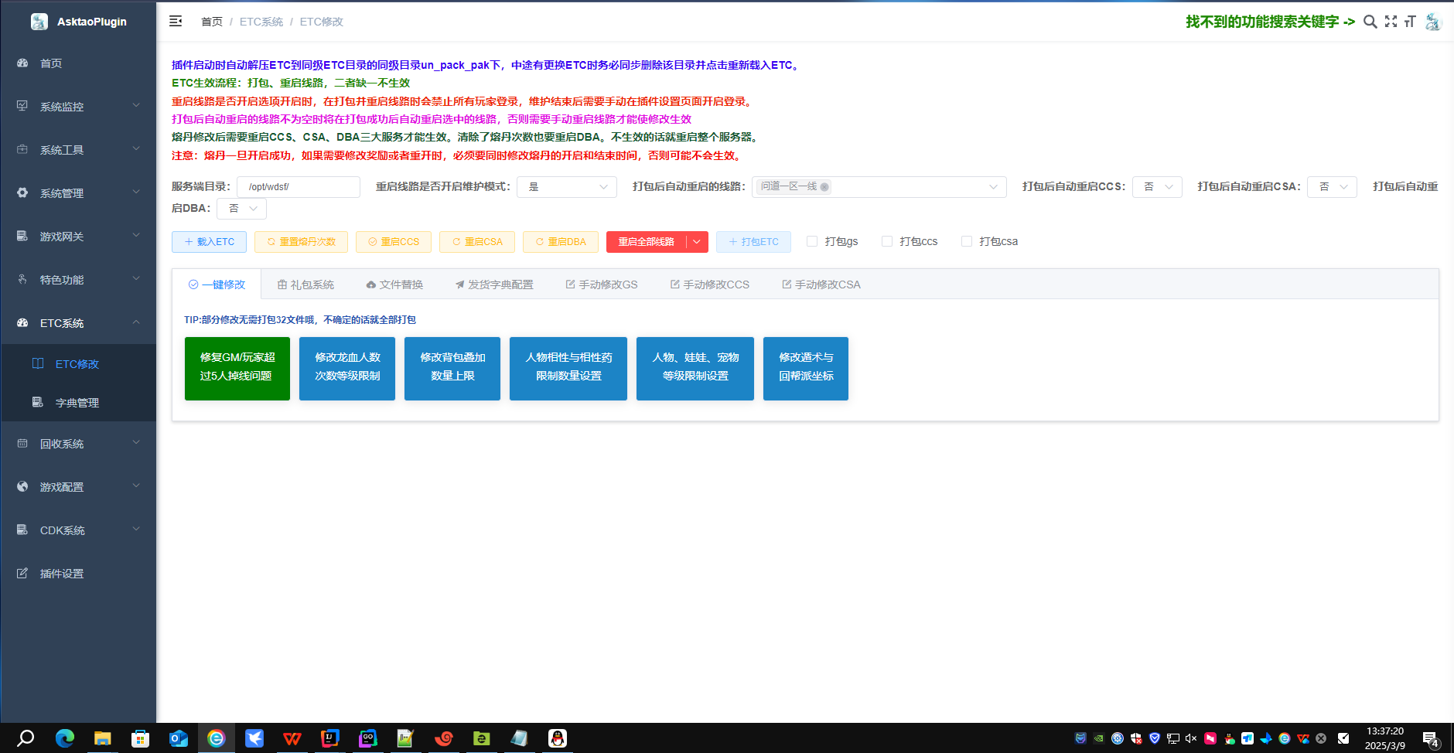
Task: Open the search magnifier icon in header
Action: [1370, 22]
